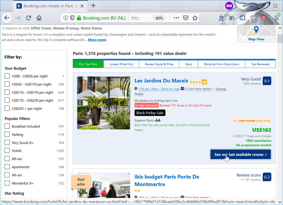The image size is (283, 205).
Task: Check US$56 - US$110 per night budget
Action: pos(7,84)
